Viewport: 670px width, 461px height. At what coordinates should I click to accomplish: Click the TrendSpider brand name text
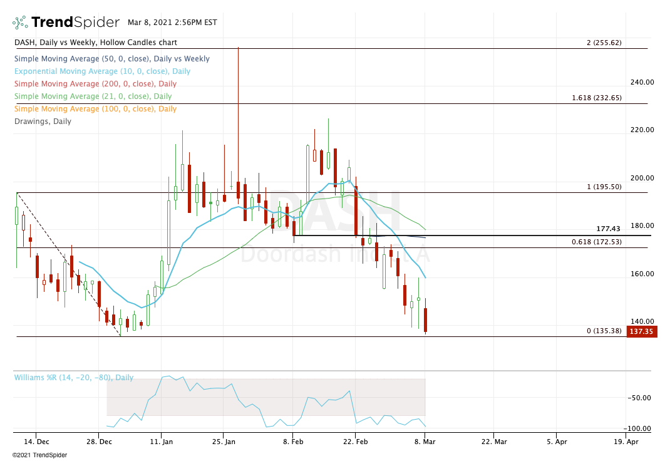tap(76, 22)
